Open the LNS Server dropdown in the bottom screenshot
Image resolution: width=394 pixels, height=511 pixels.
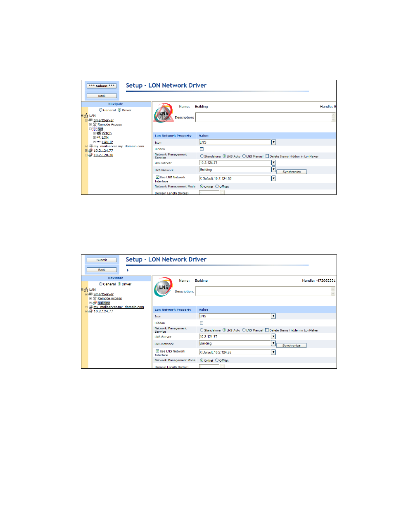(273, 336)
